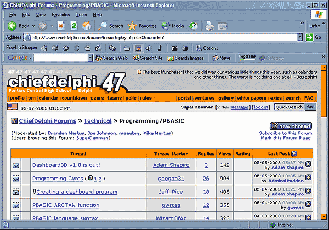Screen dimensions: 329x230
Task: Click the ChiefDelphi Forums breadcrumb icon
Action: [x=14, y=121]
